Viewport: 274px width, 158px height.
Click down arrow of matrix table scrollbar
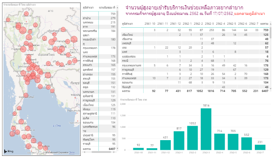(271, 89)
